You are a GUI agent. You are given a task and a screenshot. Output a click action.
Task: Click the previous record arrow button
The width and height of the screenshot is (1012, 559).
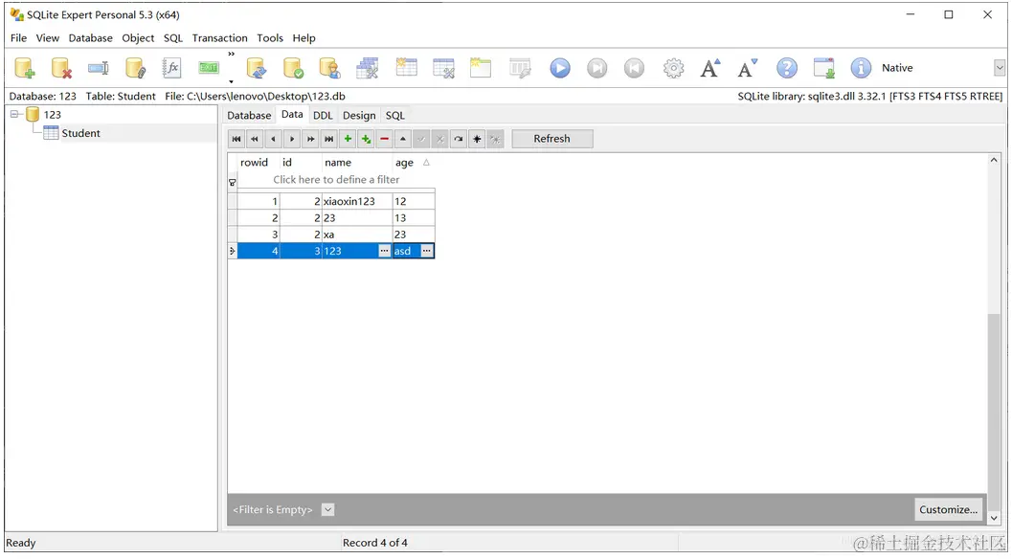[273, 139]
